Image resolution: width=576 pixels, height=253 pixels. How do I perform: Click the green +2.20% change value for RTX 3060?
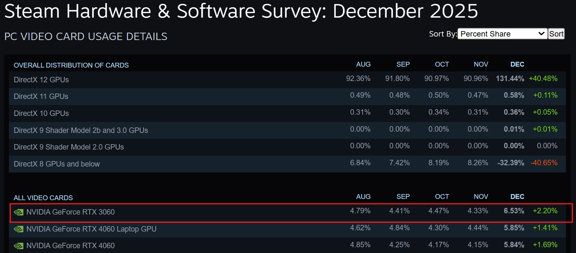click(546, 211)
